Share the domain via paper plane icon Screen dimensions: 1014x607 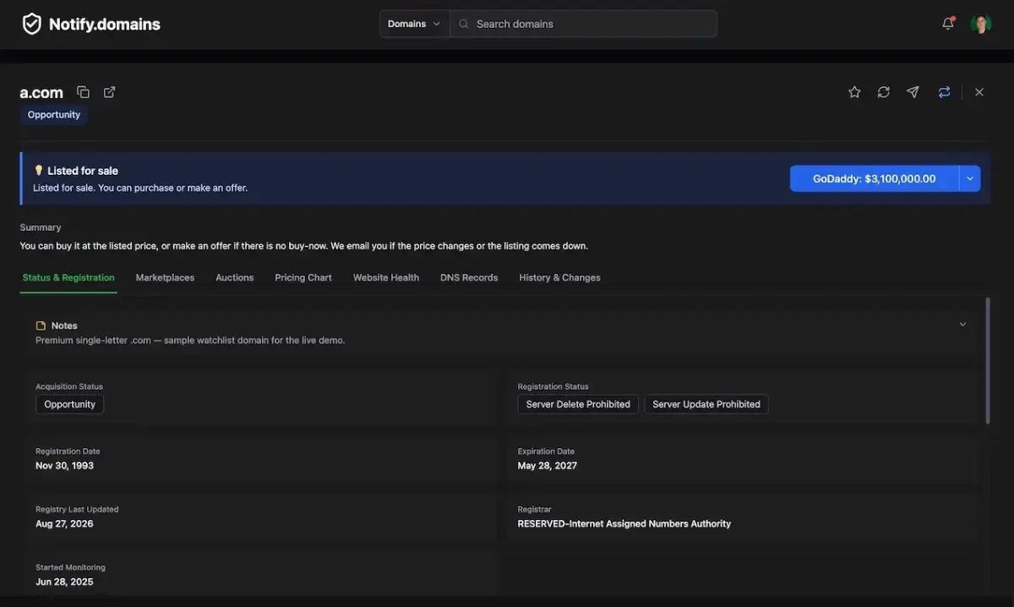[x=913, y=92]
